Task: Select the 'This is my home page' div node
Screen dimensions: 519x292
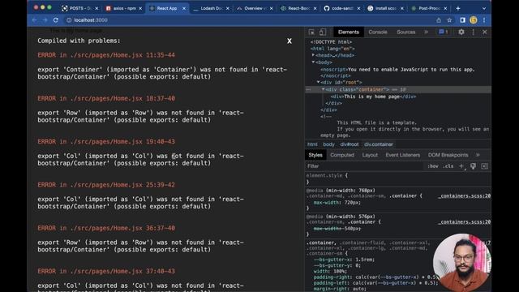Action: pyautogui.click(x=373, y=97)
